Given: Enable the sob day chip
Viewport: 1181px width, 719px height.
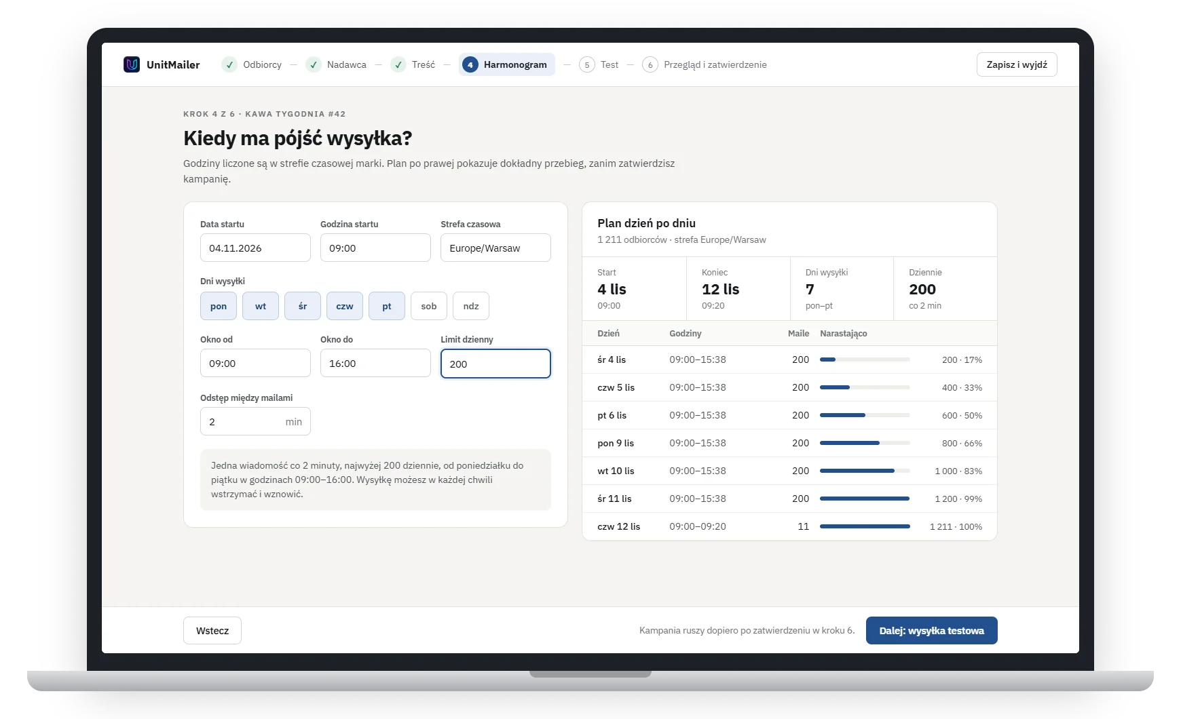Looking at the screenshot, I should coord(429,306).
